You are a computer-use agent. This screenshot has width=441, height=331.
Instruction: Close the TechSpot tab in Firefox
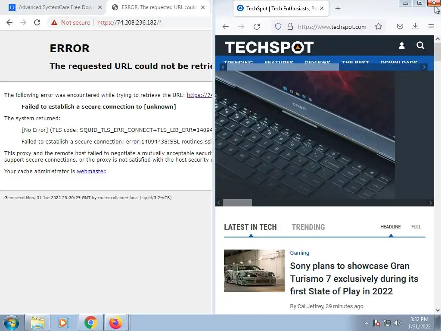coord(322,9)
